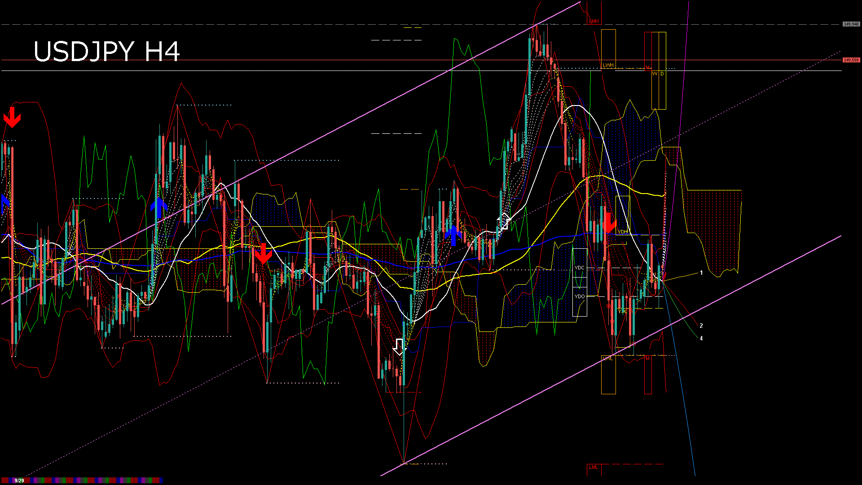Click the W pivot box label
The width and height of the screenshot is (862, 485).
655,74
